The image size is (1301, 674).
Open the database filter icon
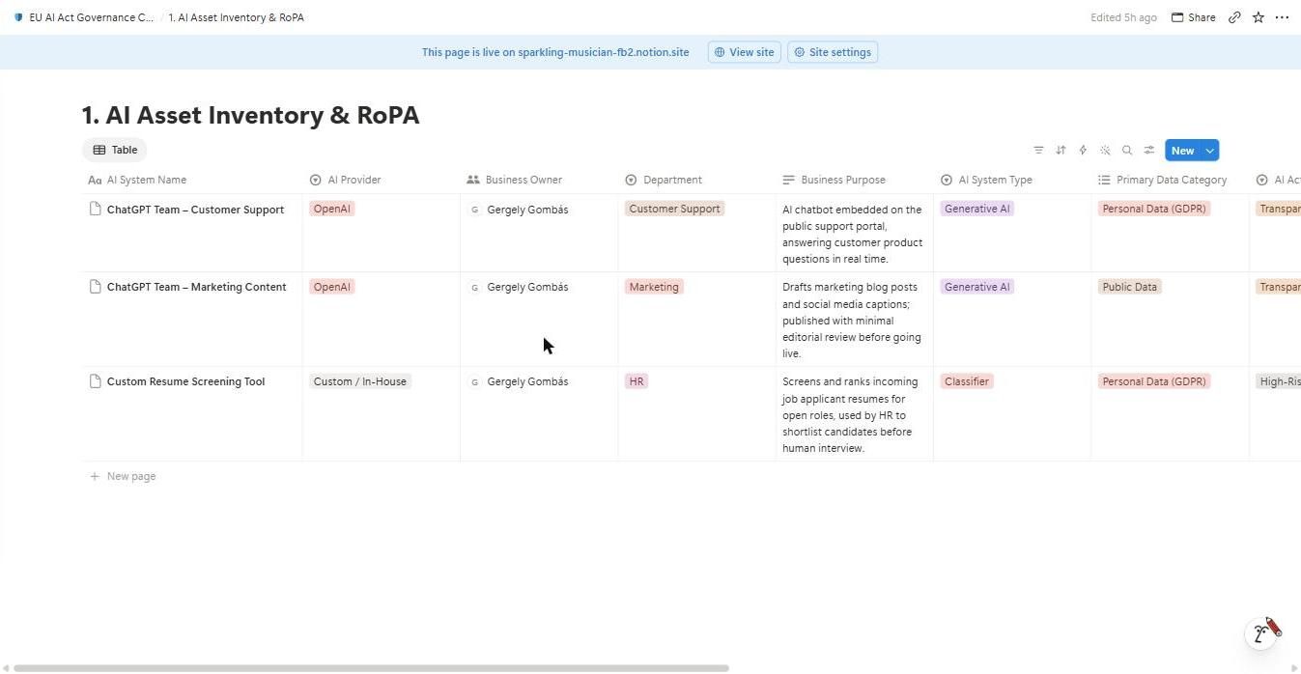point(1038,151)
